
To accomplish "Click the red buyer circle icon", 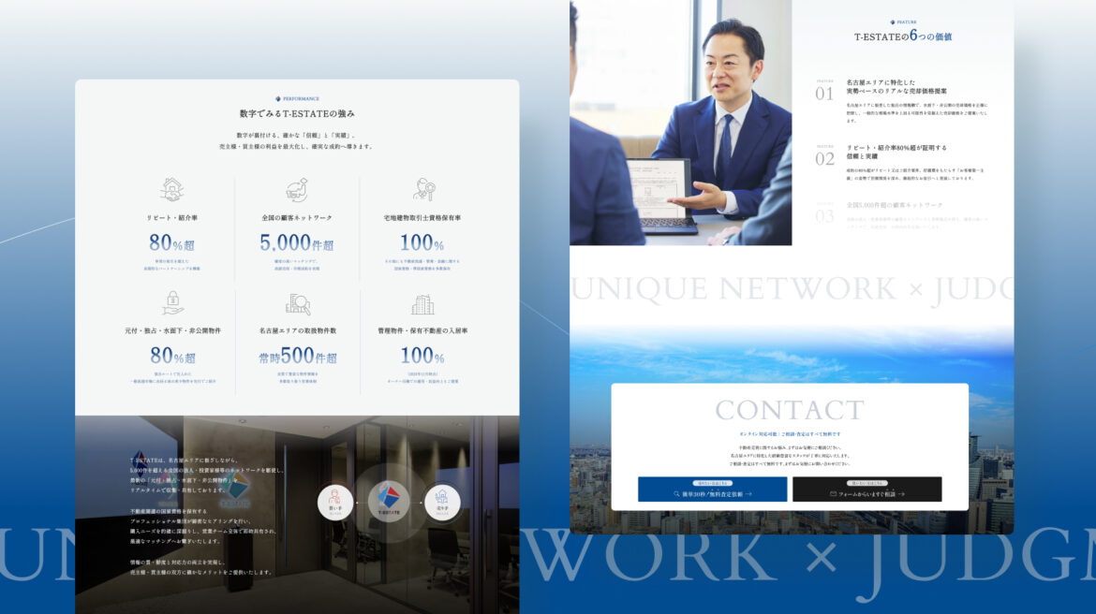I will tap(335, 502).
